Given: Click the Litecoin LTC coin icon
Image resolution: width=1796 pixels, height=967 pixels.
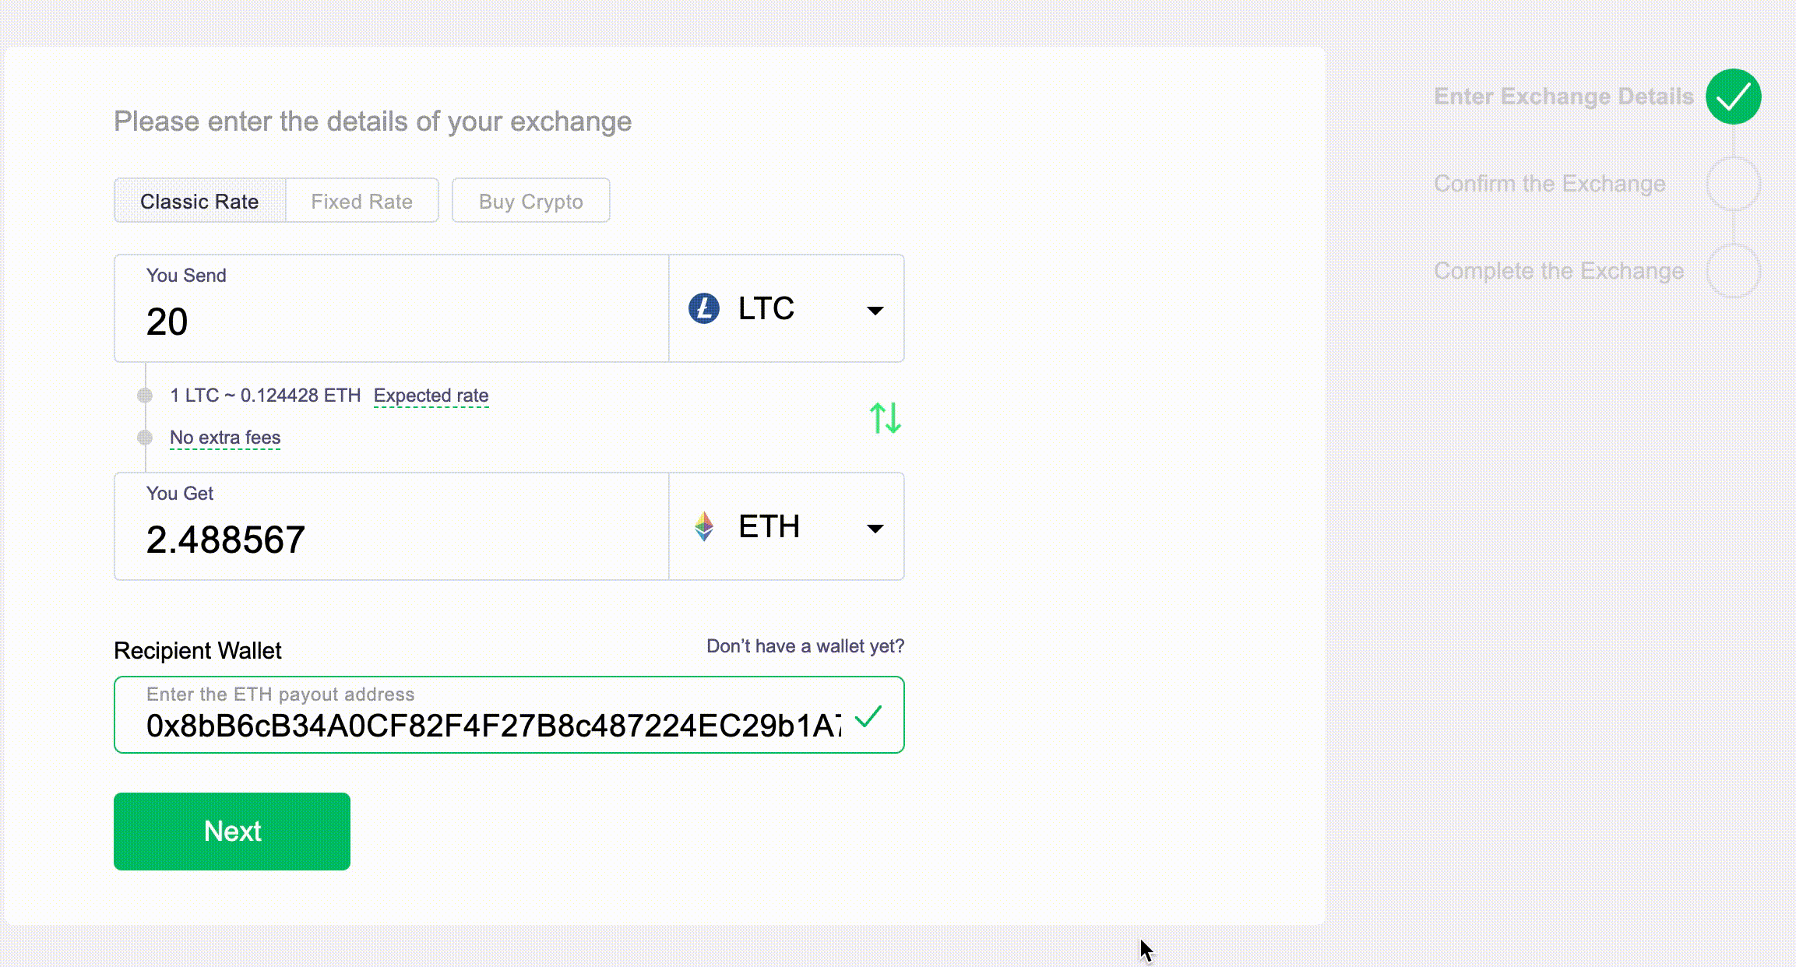Looking at the screenshot, I should tap(704, 308).
